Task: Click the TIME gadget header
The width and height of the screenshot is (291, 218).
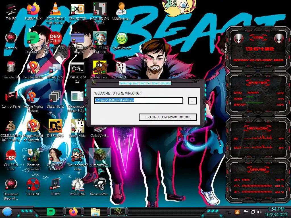Action: pos(258,38)
